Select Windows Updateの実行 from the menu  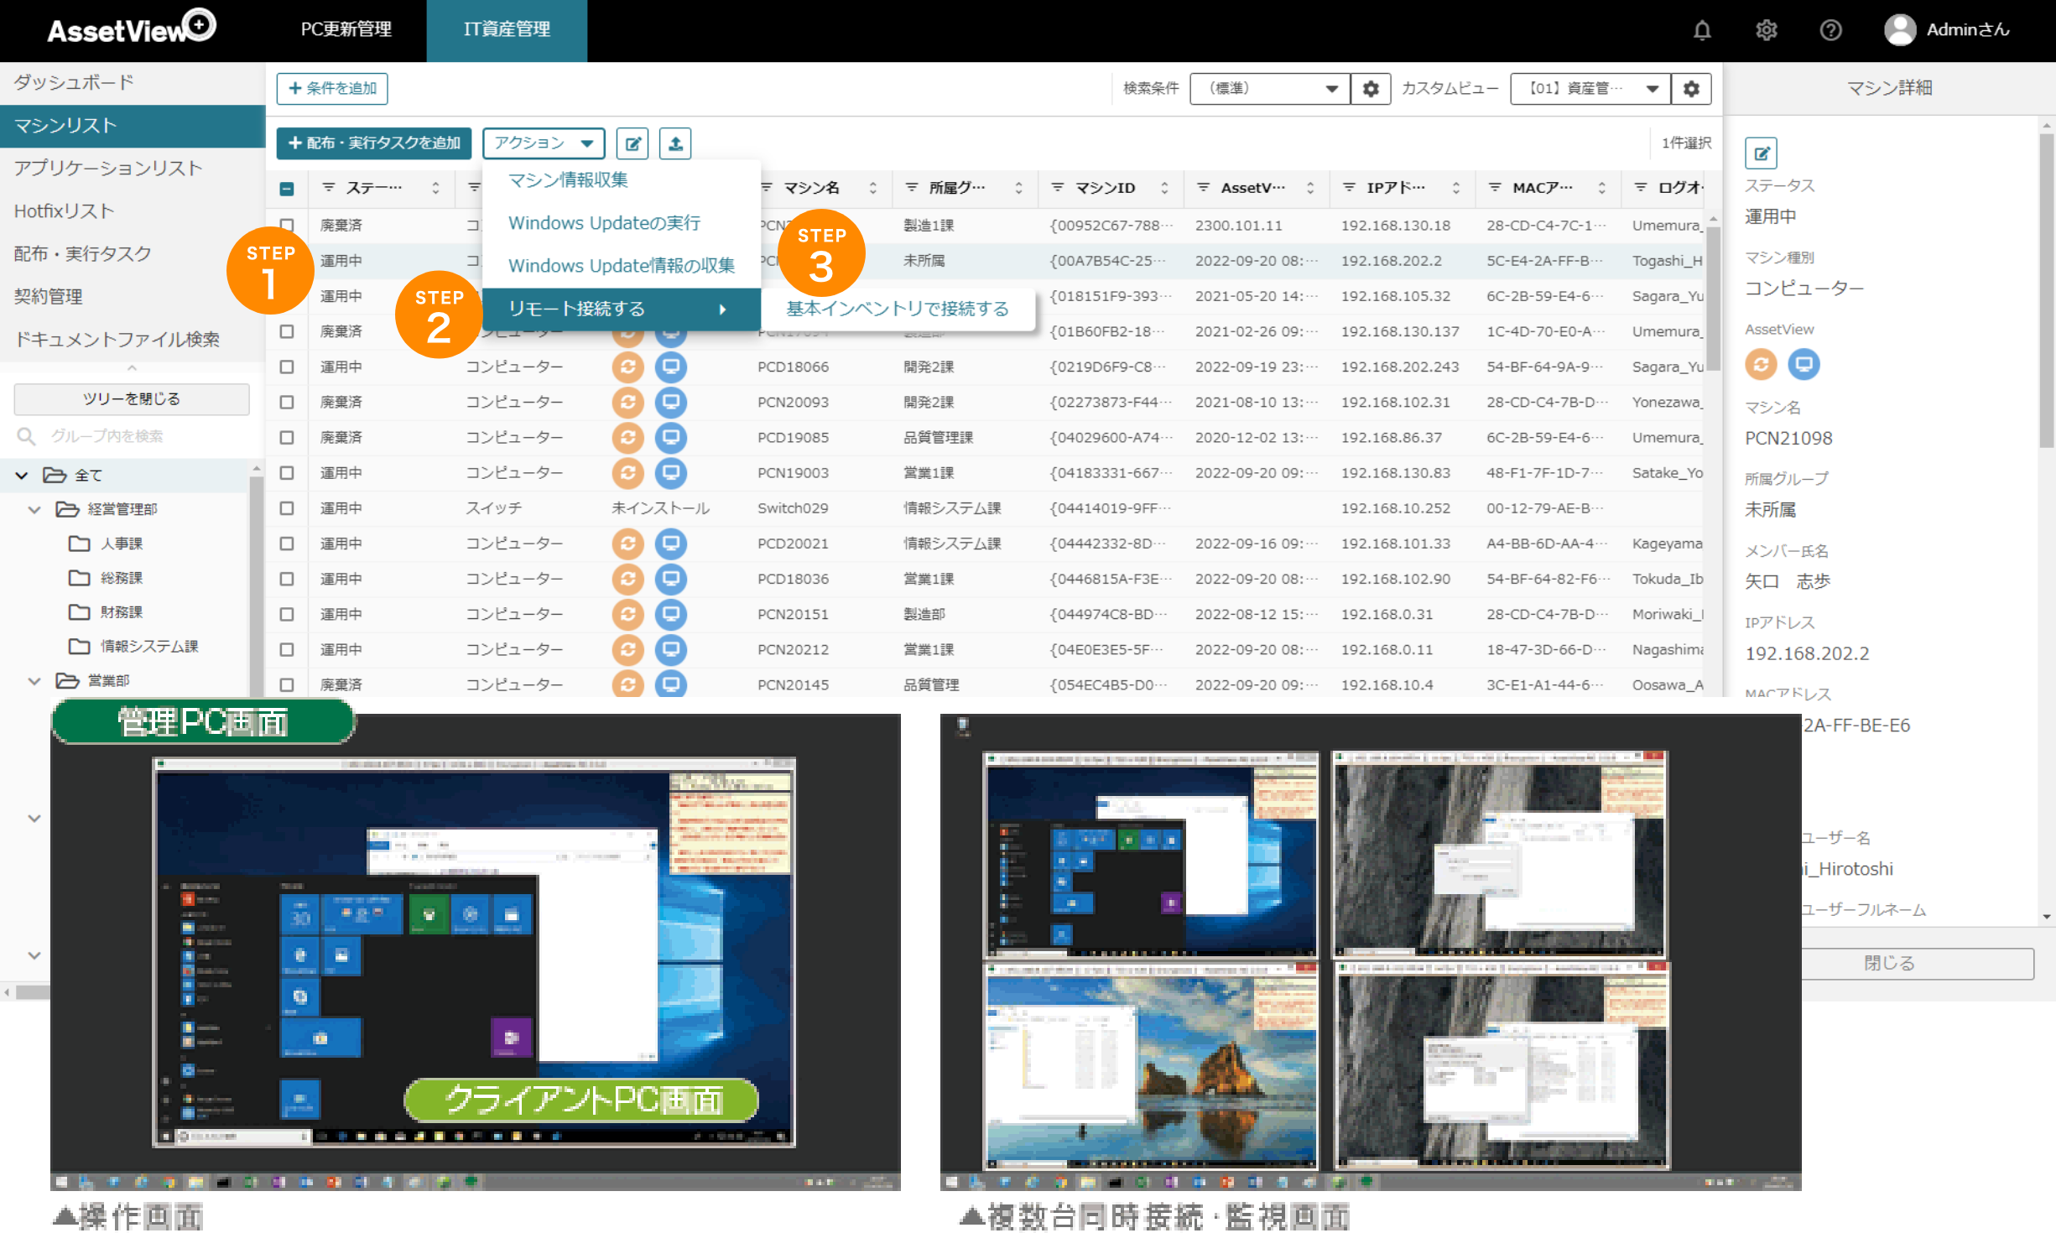coord(606,222)
